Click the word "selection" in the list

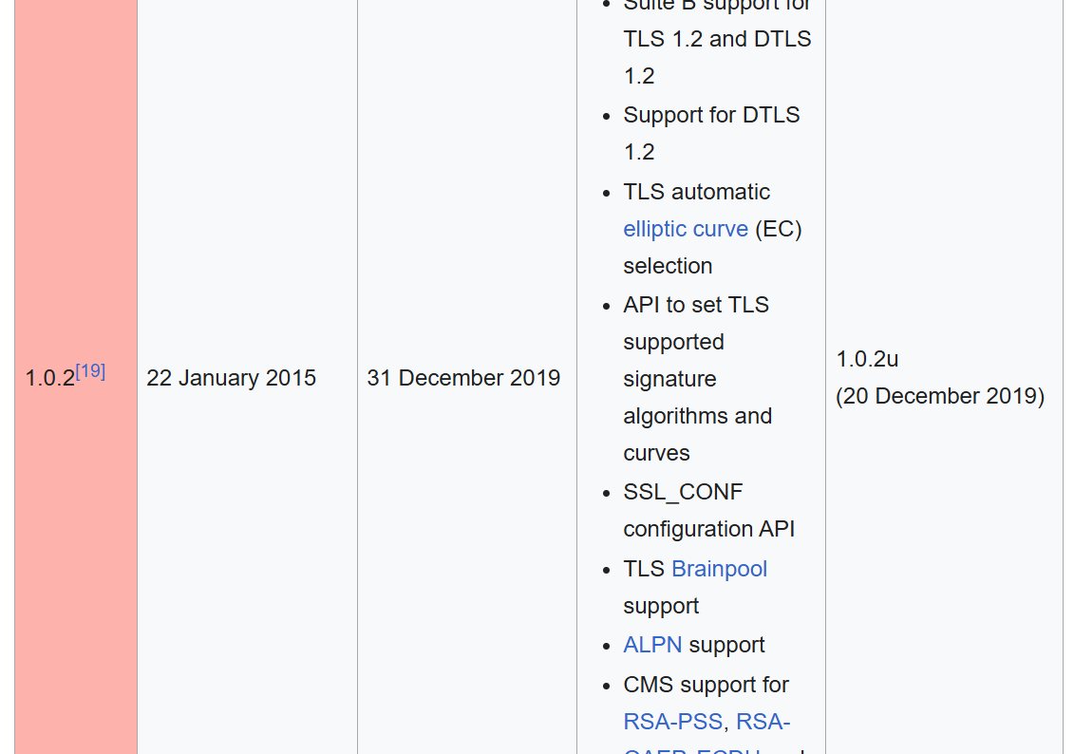(x=668, y=266)
